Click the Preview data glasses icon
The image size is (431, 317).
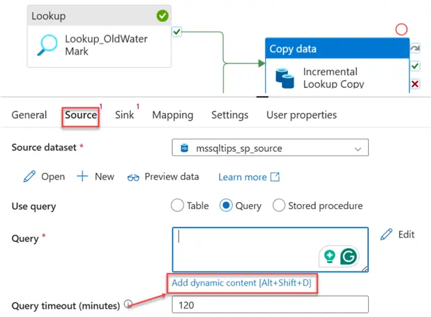coord(133,177)
